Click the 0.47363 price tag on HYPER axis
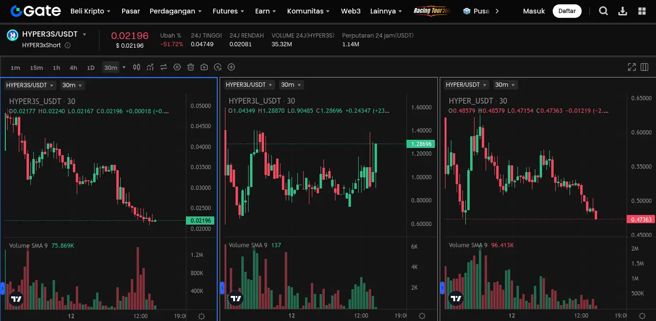 pyautogui.click(x=641, y=219)
